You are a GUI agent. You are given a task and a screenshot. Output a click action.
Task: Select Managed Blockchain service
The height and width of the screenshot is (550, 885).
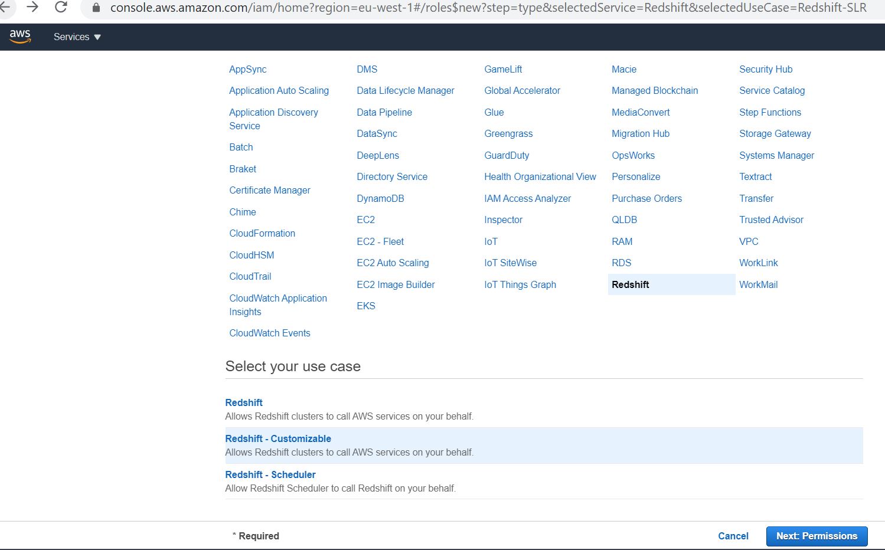click(x=655, y=90)
